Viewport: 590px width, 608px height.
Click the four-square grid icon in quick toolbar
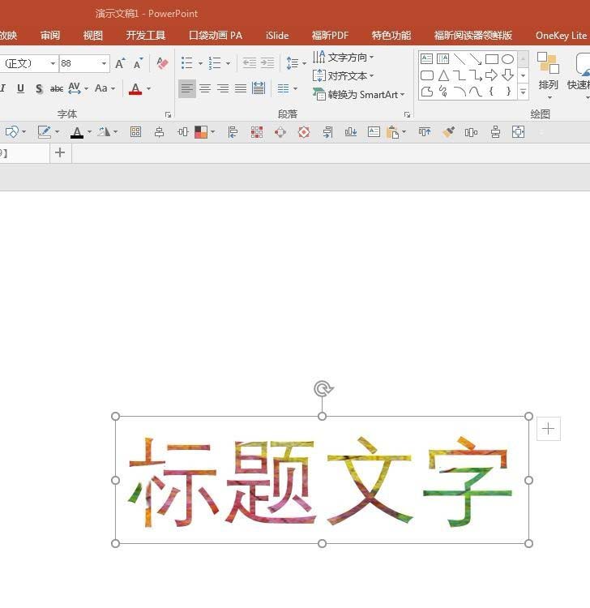pos(135,132)
